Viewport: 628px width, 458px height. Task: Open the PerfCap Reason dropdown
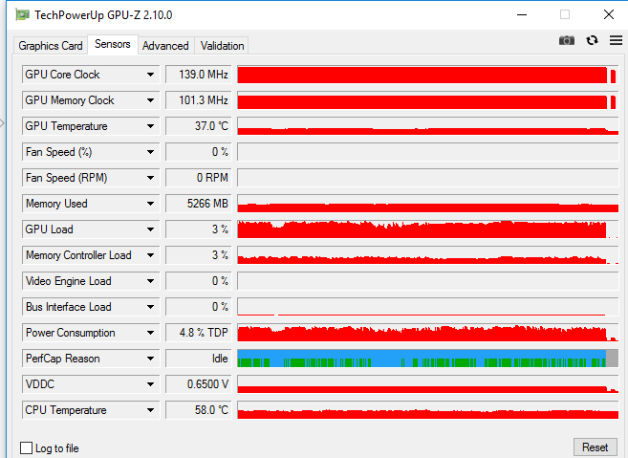click(x=91, y=359)
